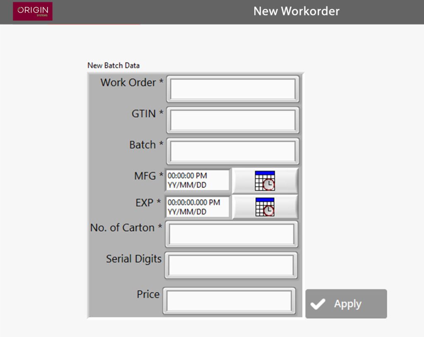Click into the GTIN text box
Screen dimensions: 424x337
click(232, 120)
